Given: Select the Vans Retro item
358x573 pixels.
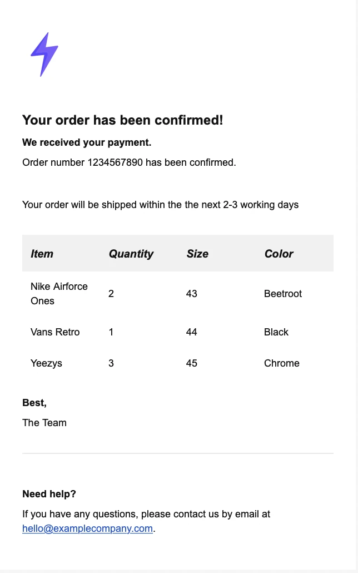Looking at the screenshot, I should tap(55, 332).
